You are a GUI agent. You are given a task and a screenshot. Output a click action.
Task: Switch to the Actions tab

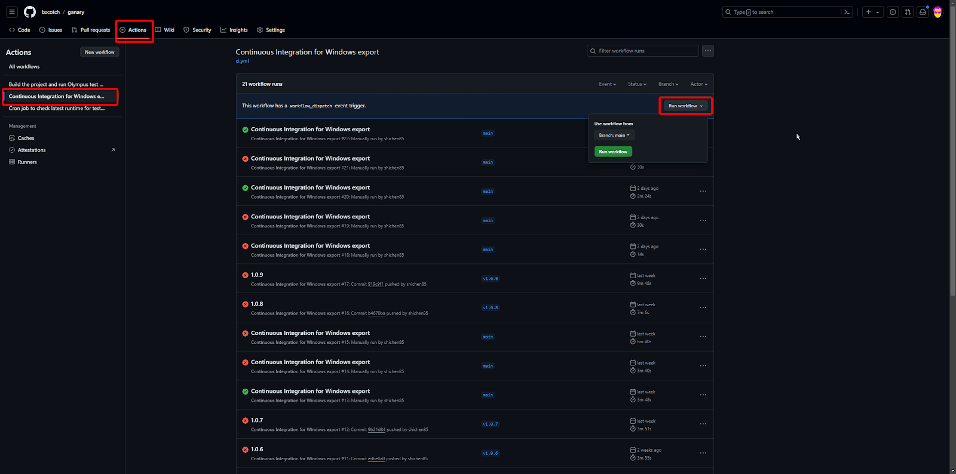click(x=133, y=30)
